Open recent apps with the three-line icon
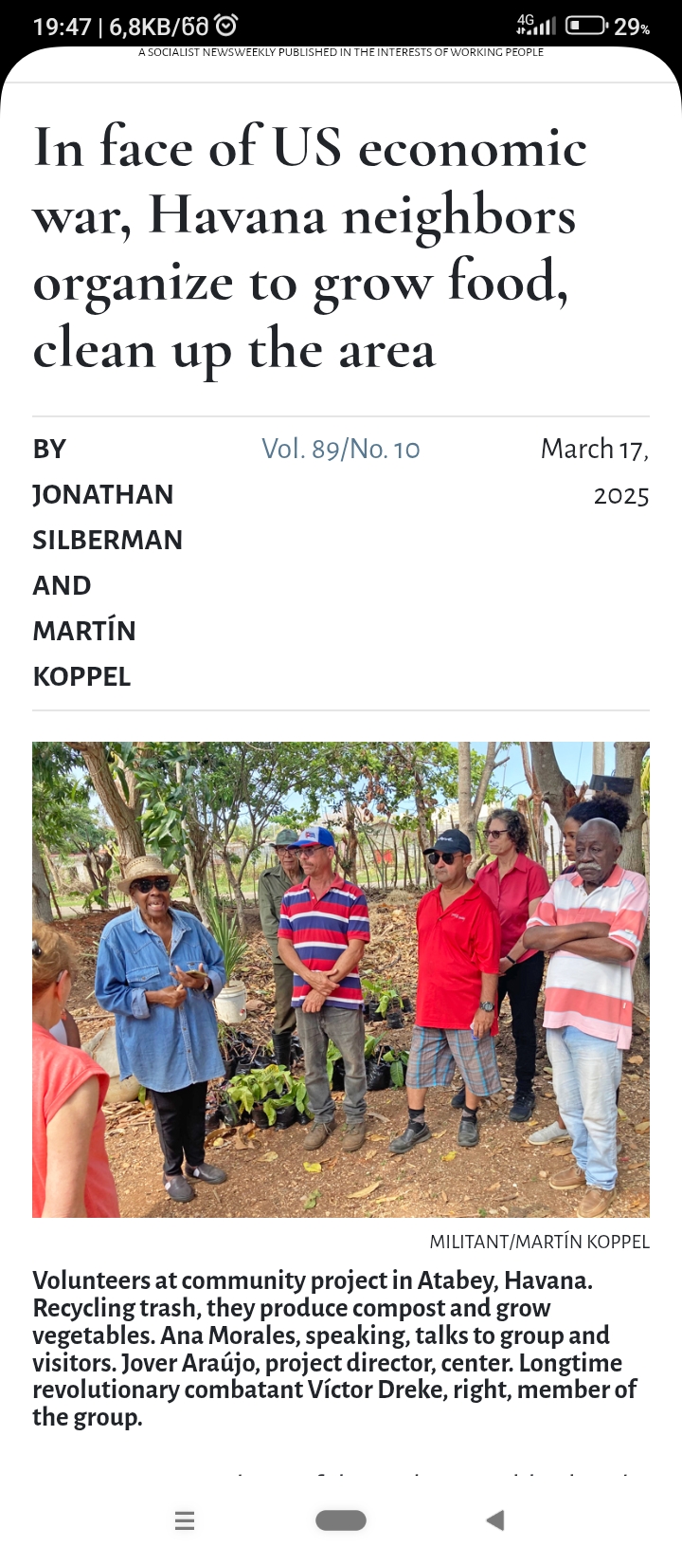This screenshot has height=1565, width=682. tap(185, 1520)
